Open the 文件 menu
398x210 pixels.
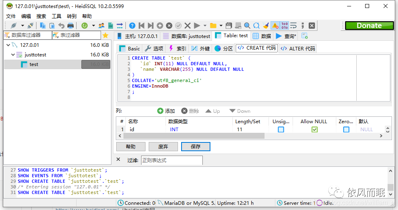pos(11,16)
